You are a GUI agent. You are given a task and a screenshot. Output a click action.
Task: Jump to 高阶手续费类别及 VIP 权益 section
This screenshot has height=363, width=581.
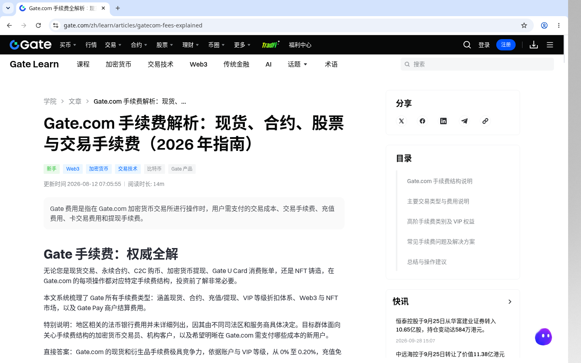click(x=441, y=221)
